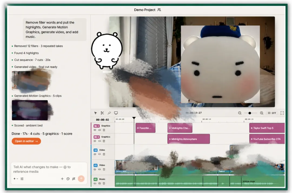Click the monitor preview icon
This screenshot has height=193, width=292.
(116, 113)
